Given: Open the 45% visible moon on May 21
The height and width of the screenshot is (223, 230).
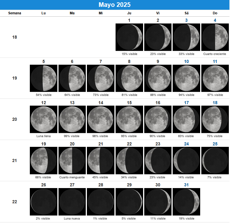Looking at the screenshot, I should coord(101,161).
